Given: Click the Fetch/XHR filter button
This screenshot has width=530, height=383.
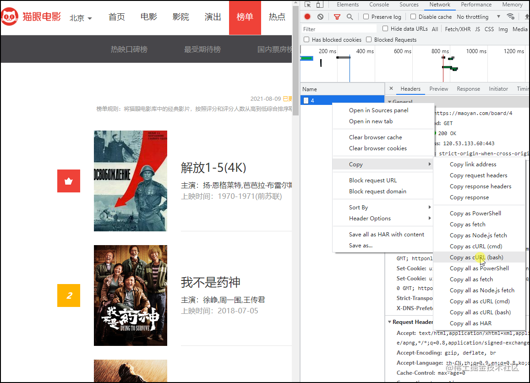Looking at the screenshot, I should pos(458,29).
